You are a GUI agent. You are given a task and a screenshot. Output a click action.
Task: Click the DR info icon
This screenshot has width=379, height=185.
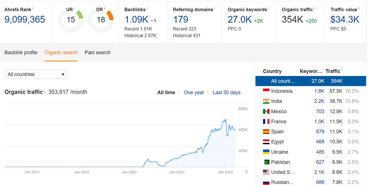tap(104, 8)
